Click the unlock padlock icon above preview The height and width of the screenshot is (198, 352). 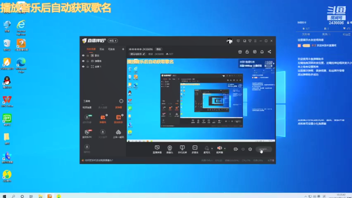[x=247, y=52]
